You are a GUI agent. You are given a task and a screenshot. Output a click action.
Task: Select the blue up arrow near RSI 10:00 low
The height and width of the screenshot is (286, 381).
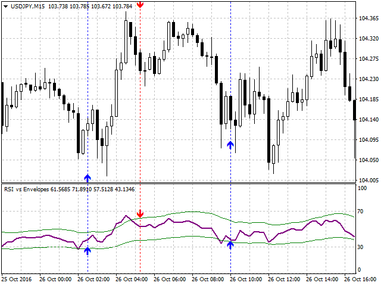(230, 245)
